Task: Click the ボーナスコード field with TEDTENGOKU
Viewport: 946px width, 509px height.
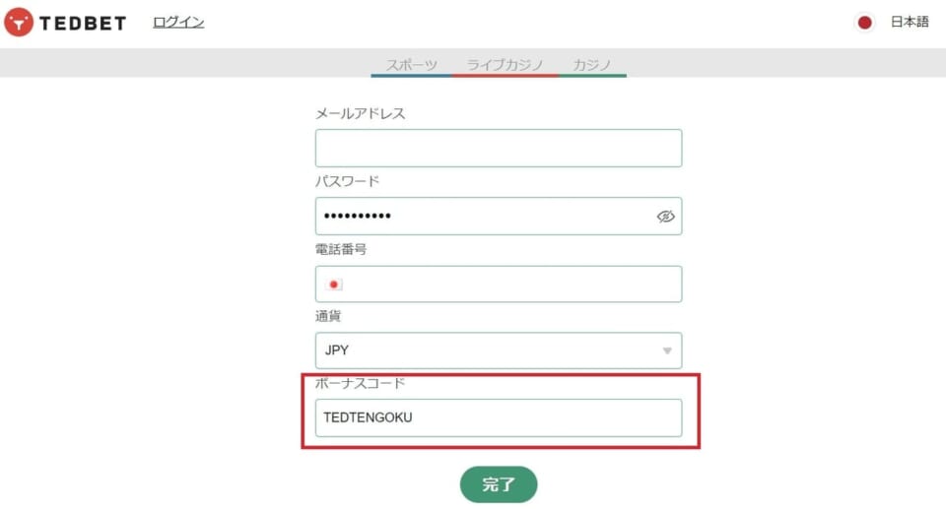Action: (499, 418)
